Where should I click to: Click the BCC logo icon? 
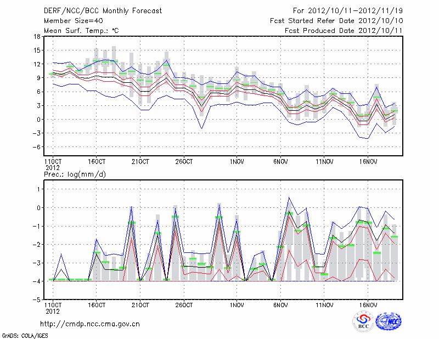point(363,321)
